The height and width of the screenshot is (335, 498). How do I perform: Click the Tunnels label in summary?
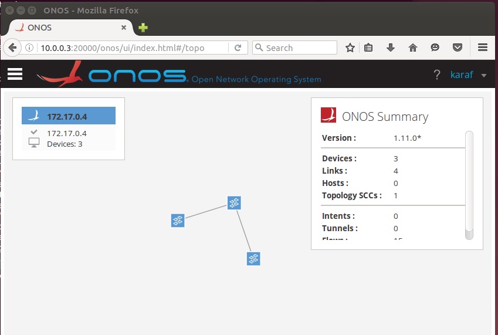click(340, 228)
